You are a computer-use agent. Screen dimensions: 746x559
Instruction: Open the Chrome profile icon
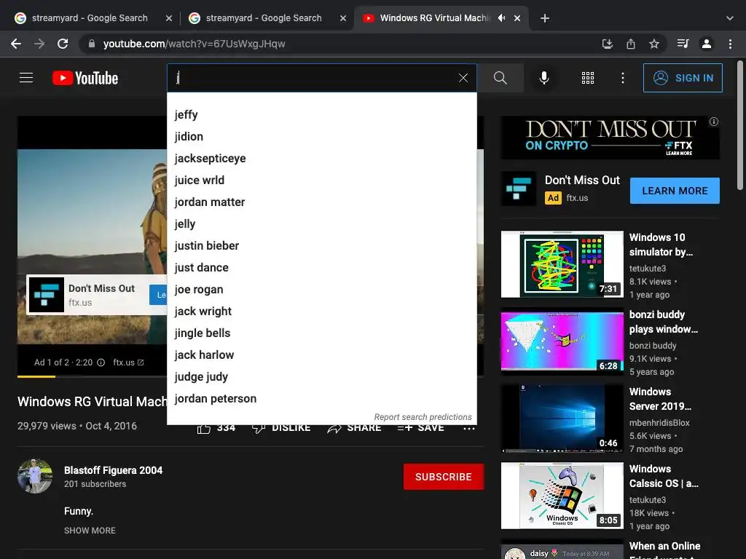point(707,44)
